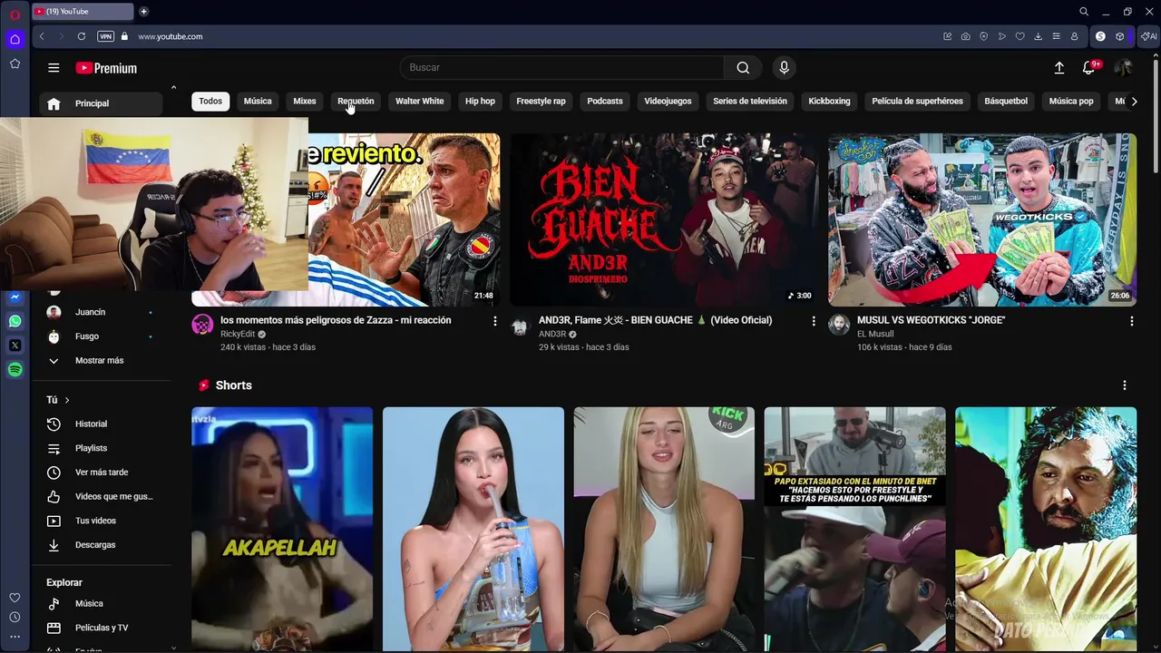1161x653 pixels.
Task: Open Opera sidebar bookmarks star icon
Action: click(x=15, y=63)
